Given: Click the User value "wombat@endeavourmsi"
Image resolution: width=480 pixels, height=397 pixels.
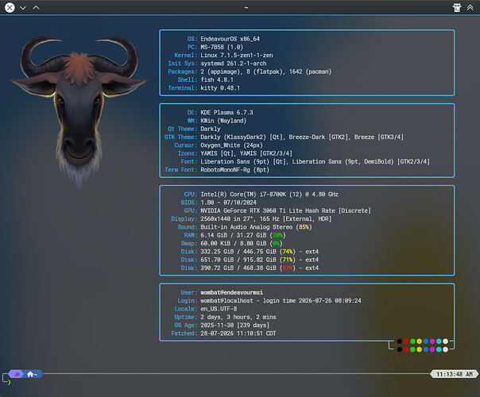Looking at the screenshot, I should tap(232, 292).
